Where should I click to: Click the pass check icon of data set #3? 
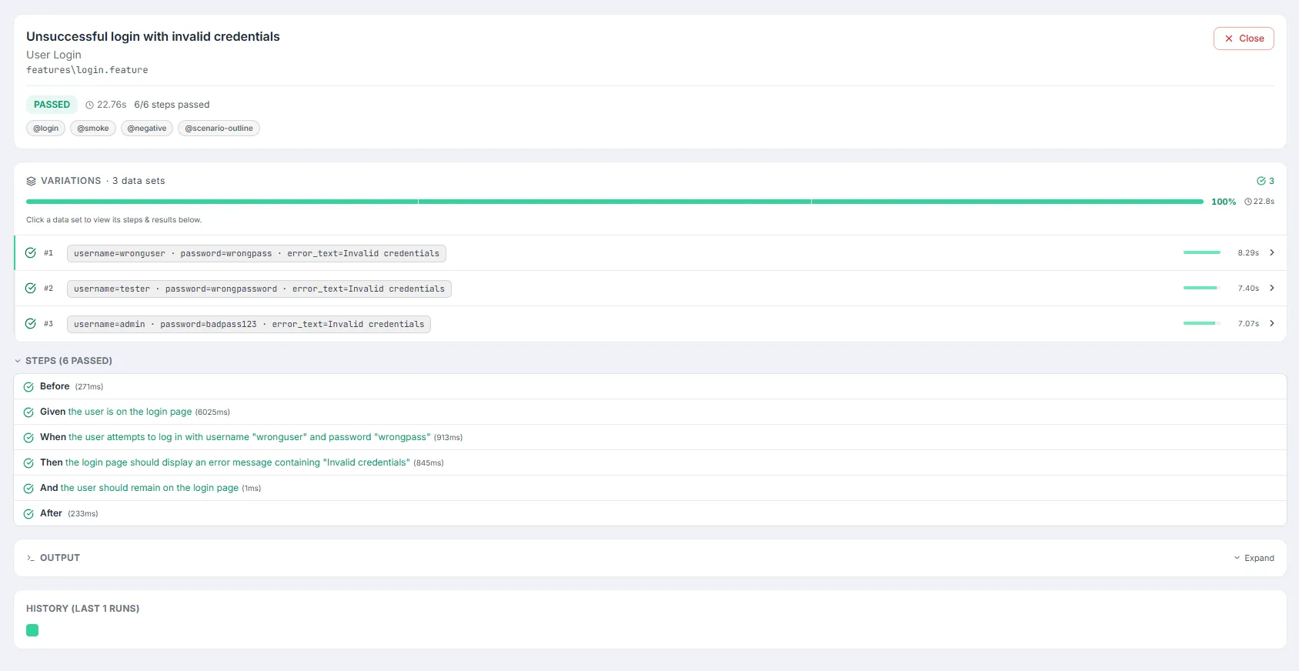[x=31, y=323]
